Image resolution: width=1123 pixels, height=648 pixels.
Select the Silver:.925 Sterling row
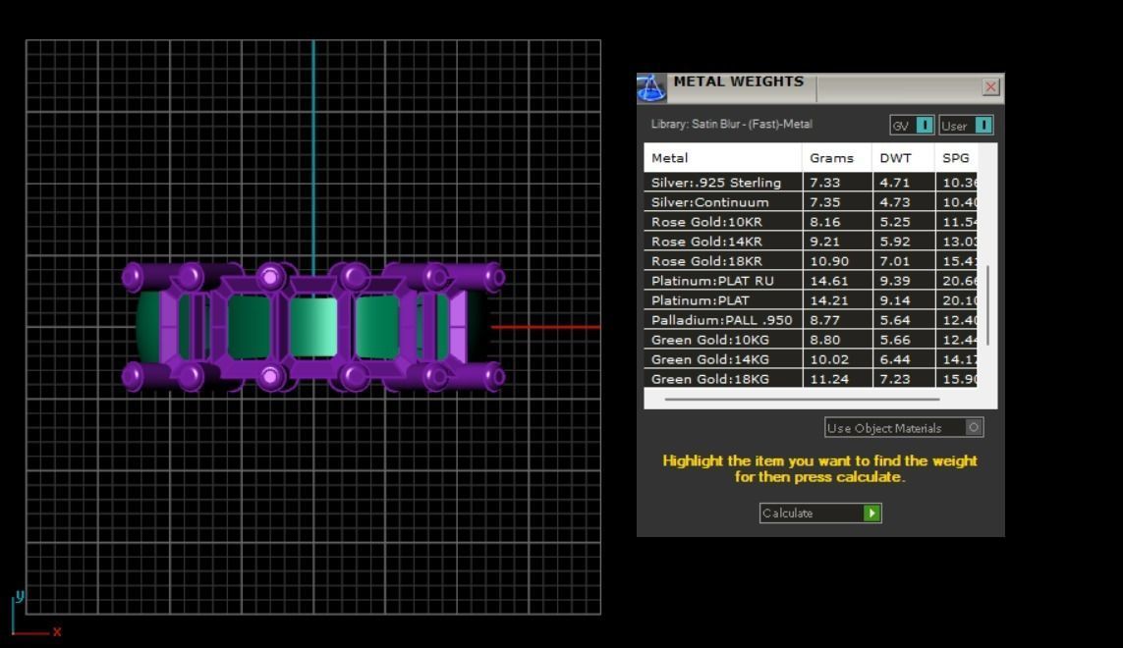pos(810,182)
